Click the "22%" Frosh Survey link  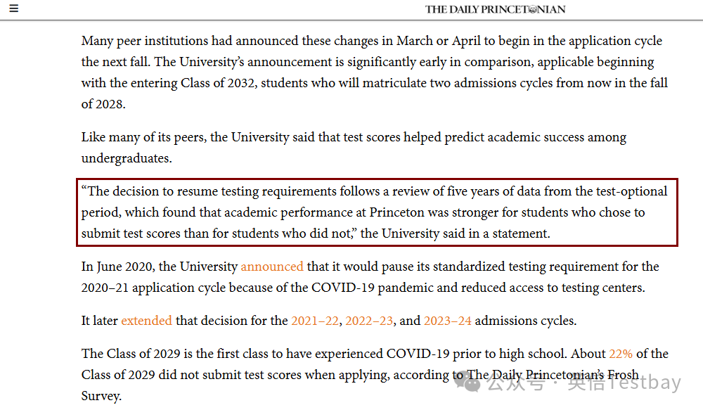pos(621,354)
